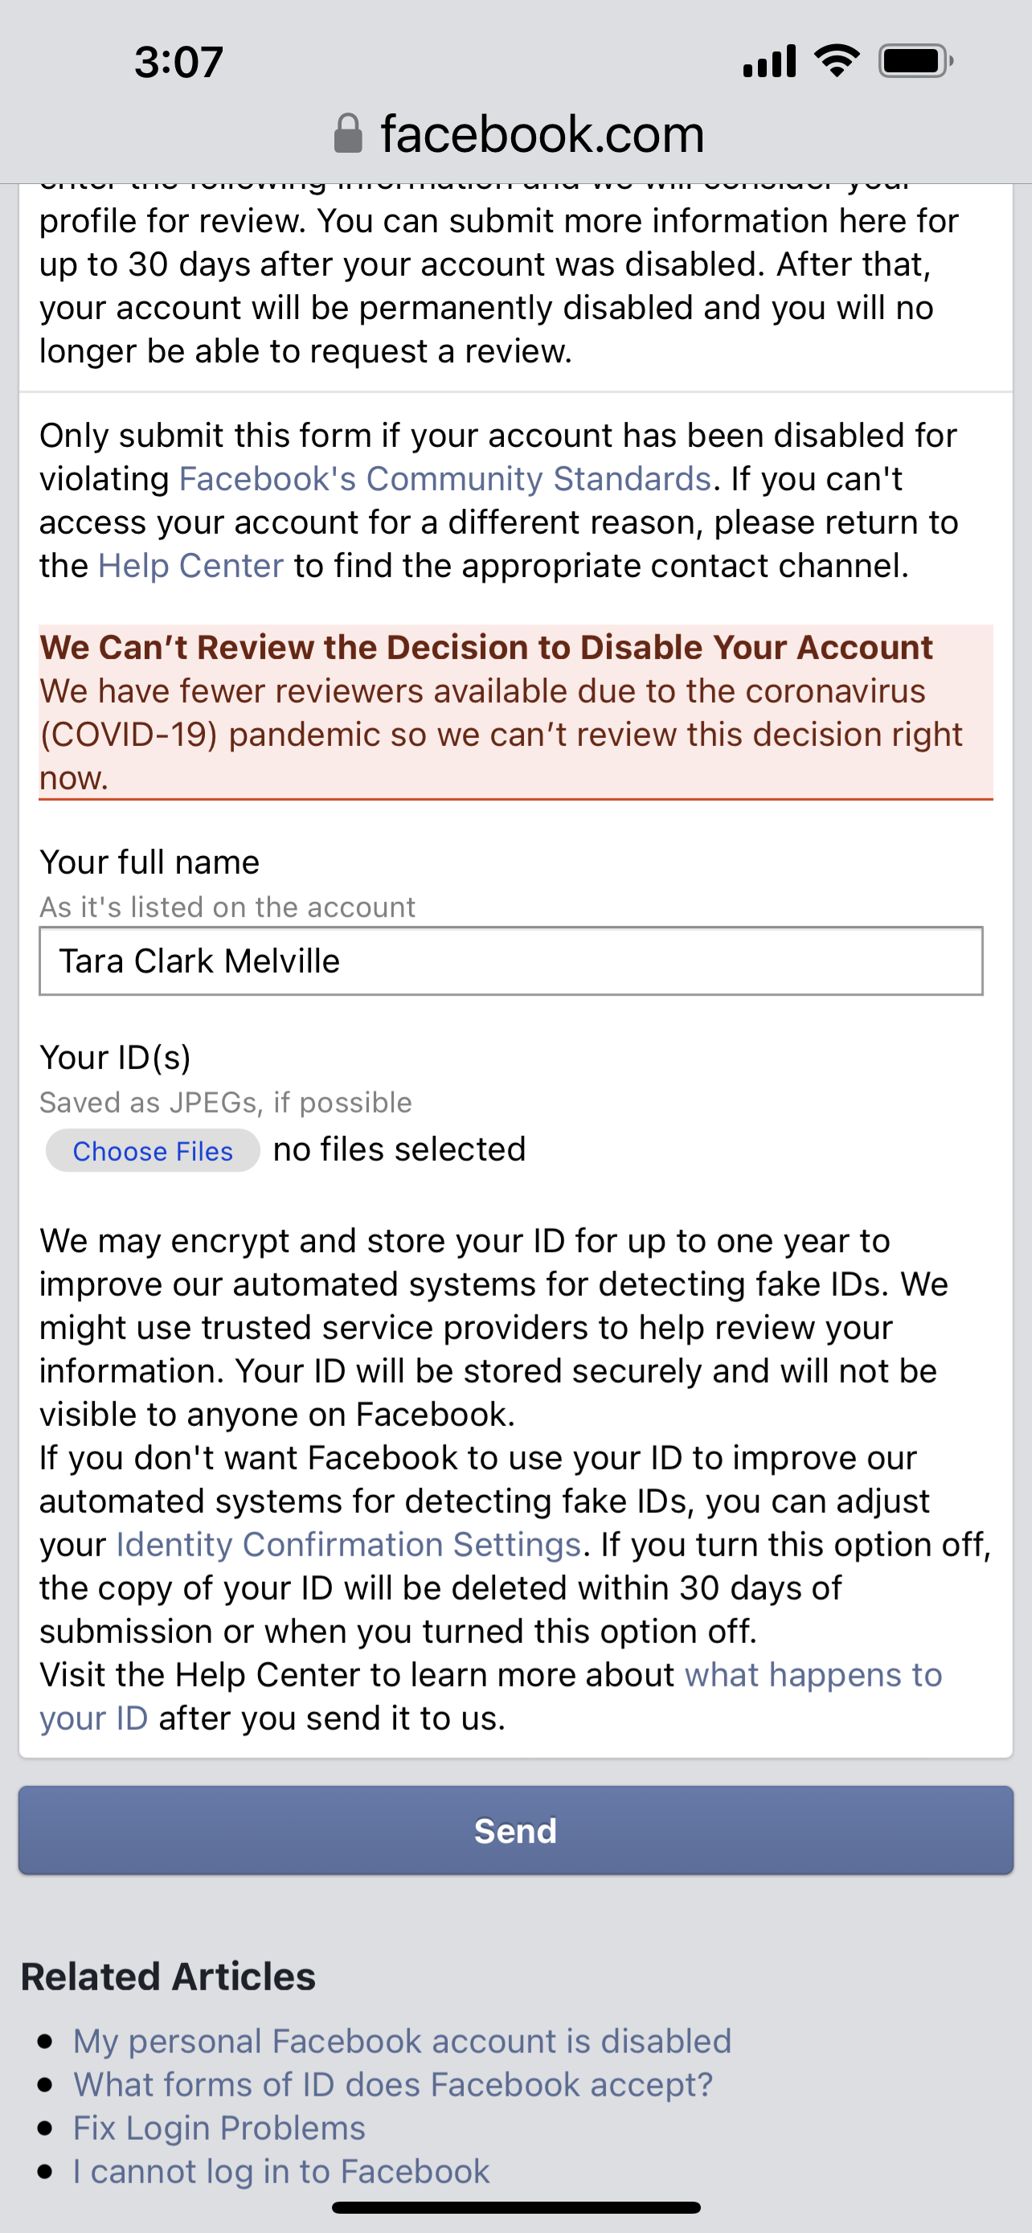The height and width of the screenshot is (2233, 1032).
Task: Tap the lock icon beside facebook.com
Action: 347,134
